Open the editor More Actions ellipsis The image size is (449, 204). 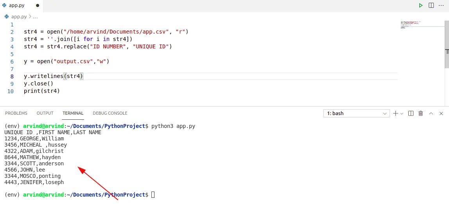click(x=442, y=5)
